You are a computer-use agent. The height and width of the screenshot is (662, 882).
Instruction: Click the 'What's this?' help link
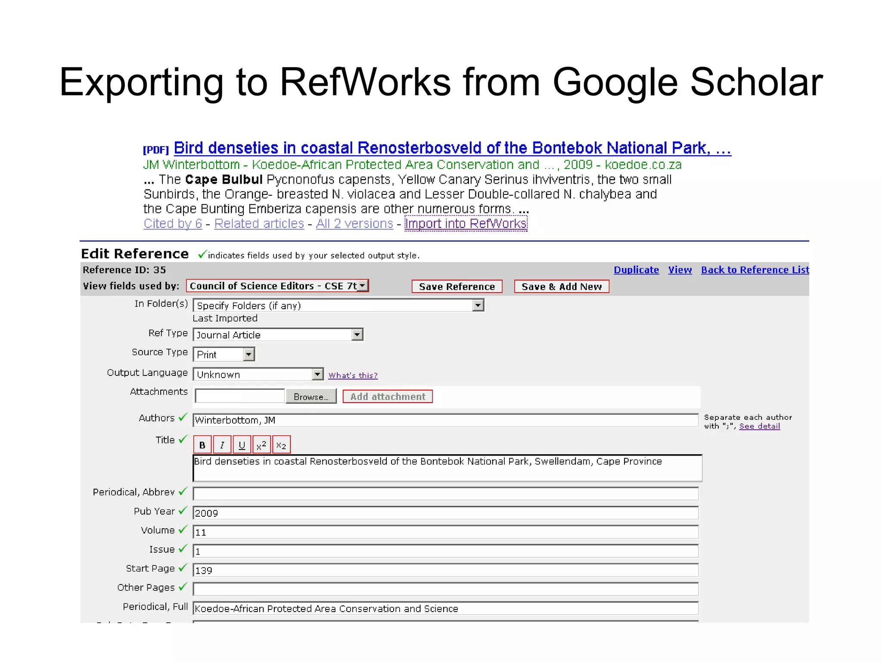coord(353,375)
